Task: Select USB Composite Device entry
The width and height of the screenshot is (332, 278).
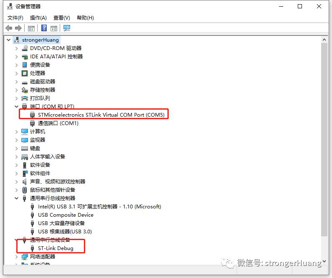Action: tap(66, 215)
